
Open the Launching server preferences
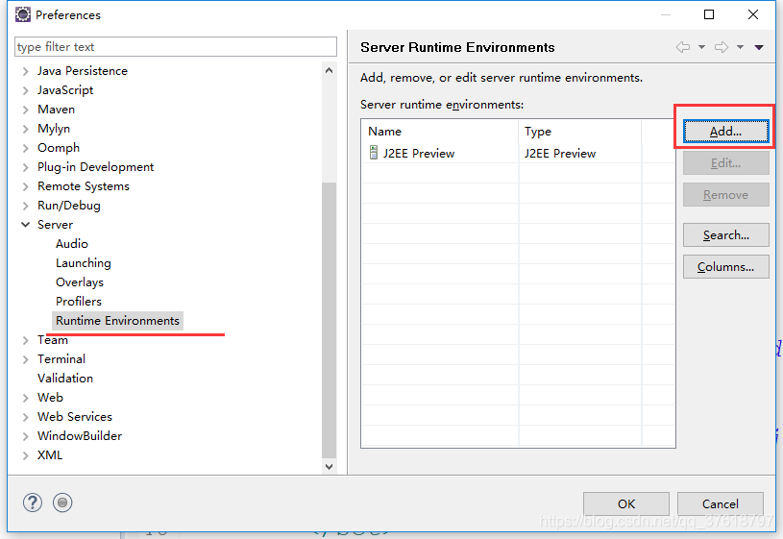84,263
